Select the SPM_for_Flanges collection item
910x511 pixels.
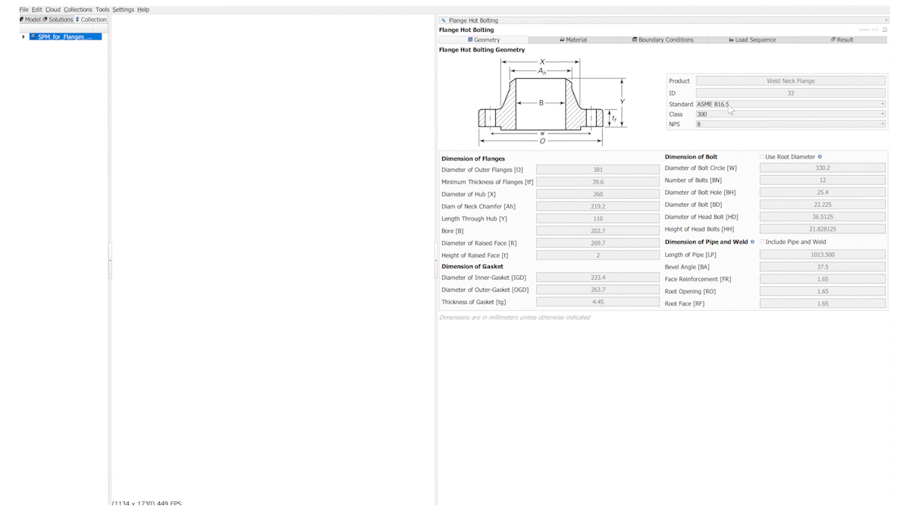point(65,36)
